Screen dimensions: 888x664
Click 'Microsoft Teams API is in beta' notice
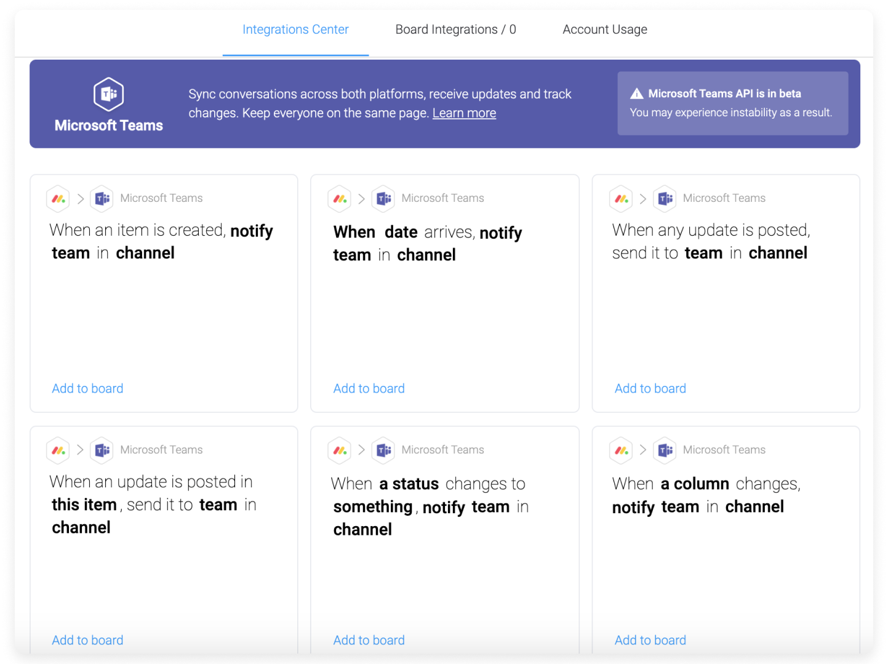pos(724,94)
